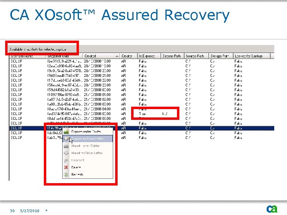
Task: Click the drive icon beside Expose as Drive Letter
Action: [66, 139]
